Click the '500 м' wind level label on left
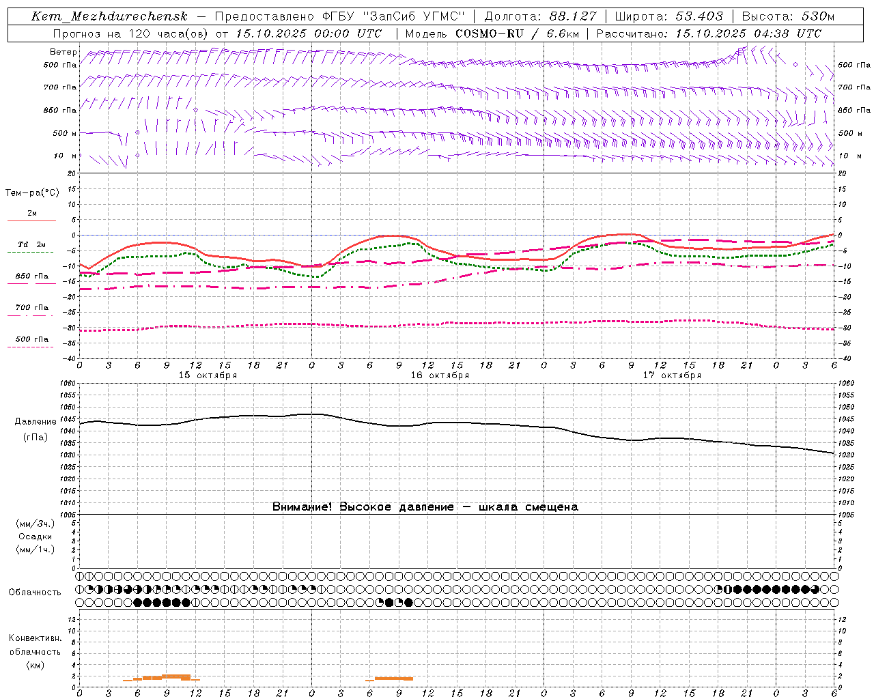The width and height of the screenshot is (874, 699). coord(65,133)
